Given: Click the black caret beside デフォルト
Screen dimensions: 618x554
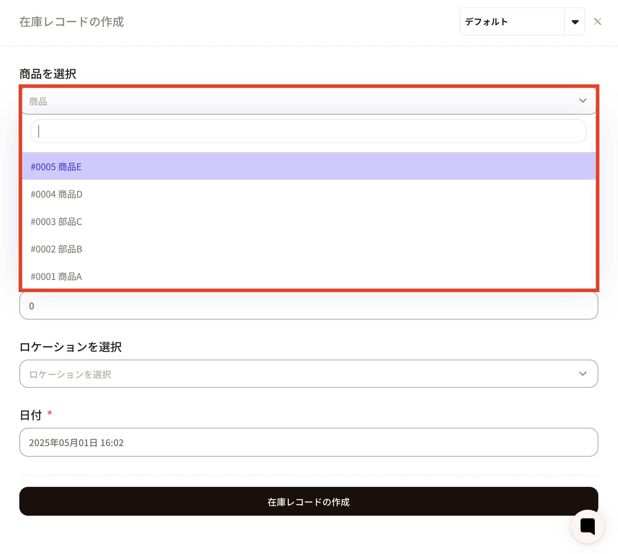Looking at the screenshot, I should pyautogui.click(x=575, y=22).
